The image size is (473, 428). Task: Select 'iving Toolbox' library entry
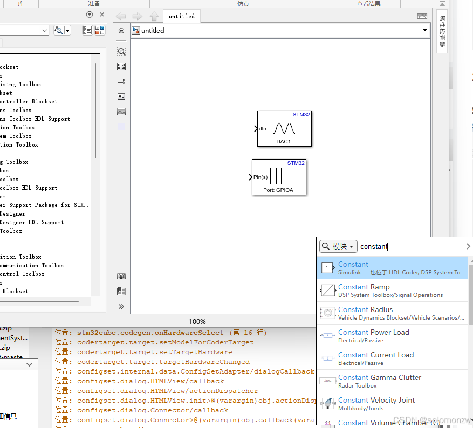click(20, 84)
